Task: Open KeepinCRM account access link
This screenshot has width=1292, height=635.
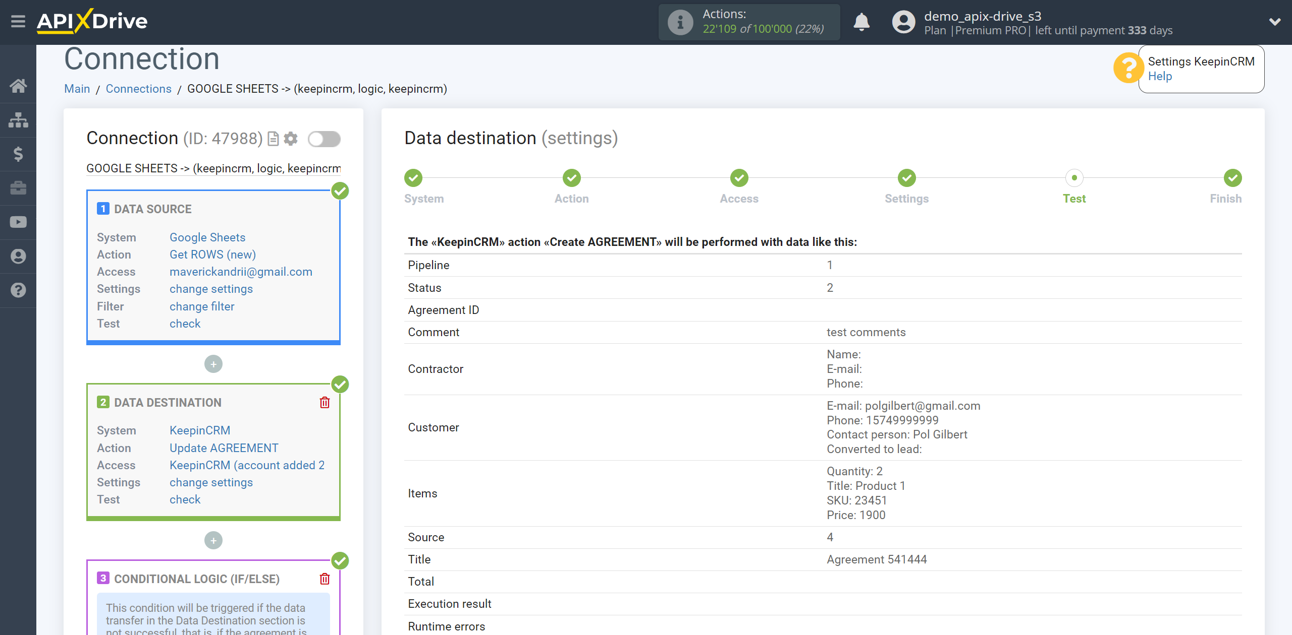Action: pyautogui.click(x=247, y=465)
